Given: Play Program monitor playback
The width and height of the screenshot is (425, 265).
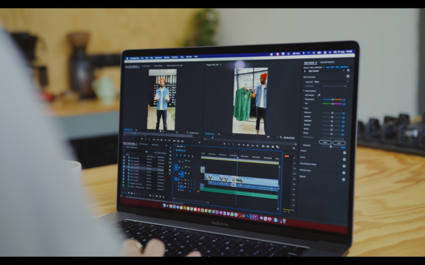Looking at the screenshot, I should 248,145.
